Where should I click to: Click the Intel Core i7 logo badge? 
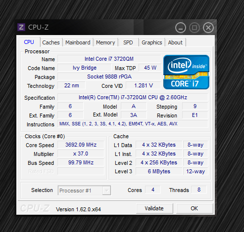[186, 72]
